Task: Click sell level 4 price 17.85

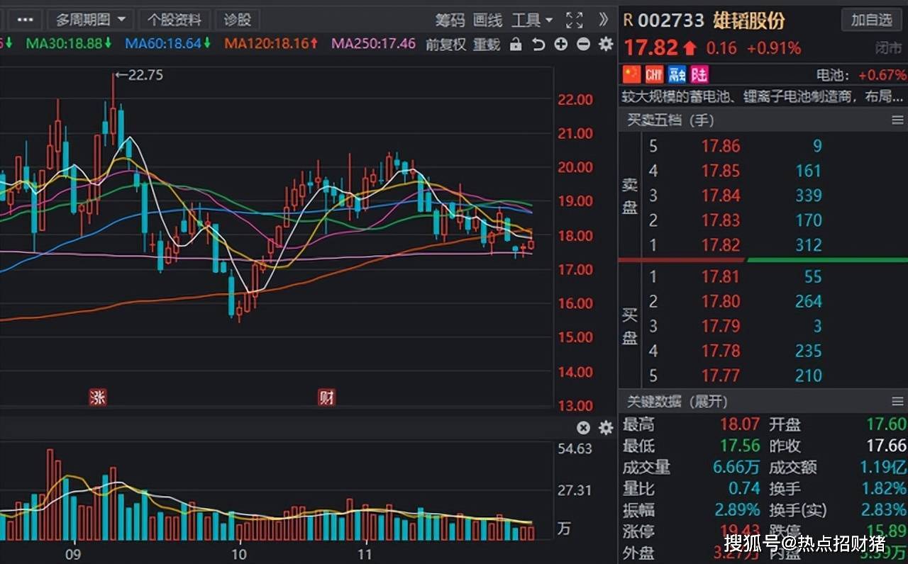Action: tap(721, 171)
